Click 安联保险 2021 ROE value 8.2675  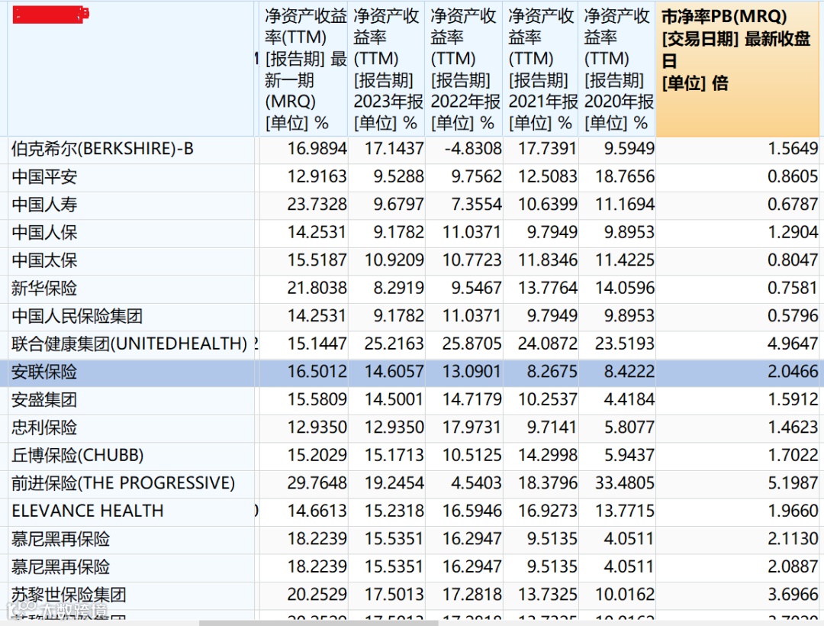pyautogui.click(x=552, y=372)
